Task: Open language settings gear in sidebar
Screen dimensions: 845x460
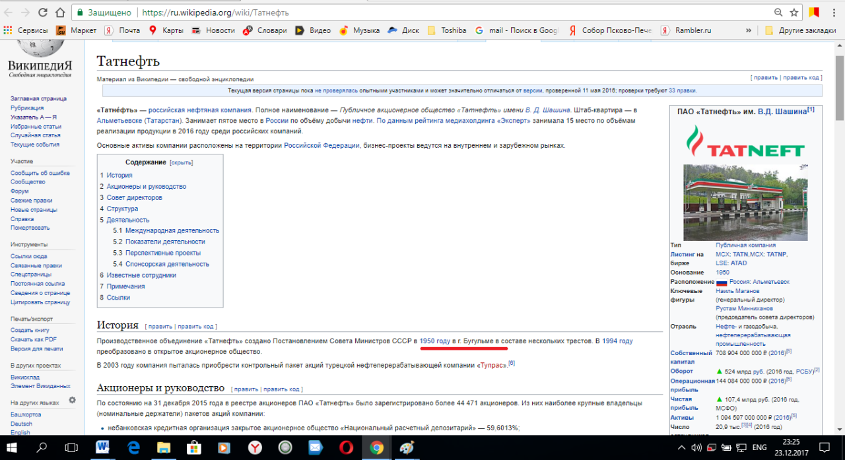Action: 73,400
